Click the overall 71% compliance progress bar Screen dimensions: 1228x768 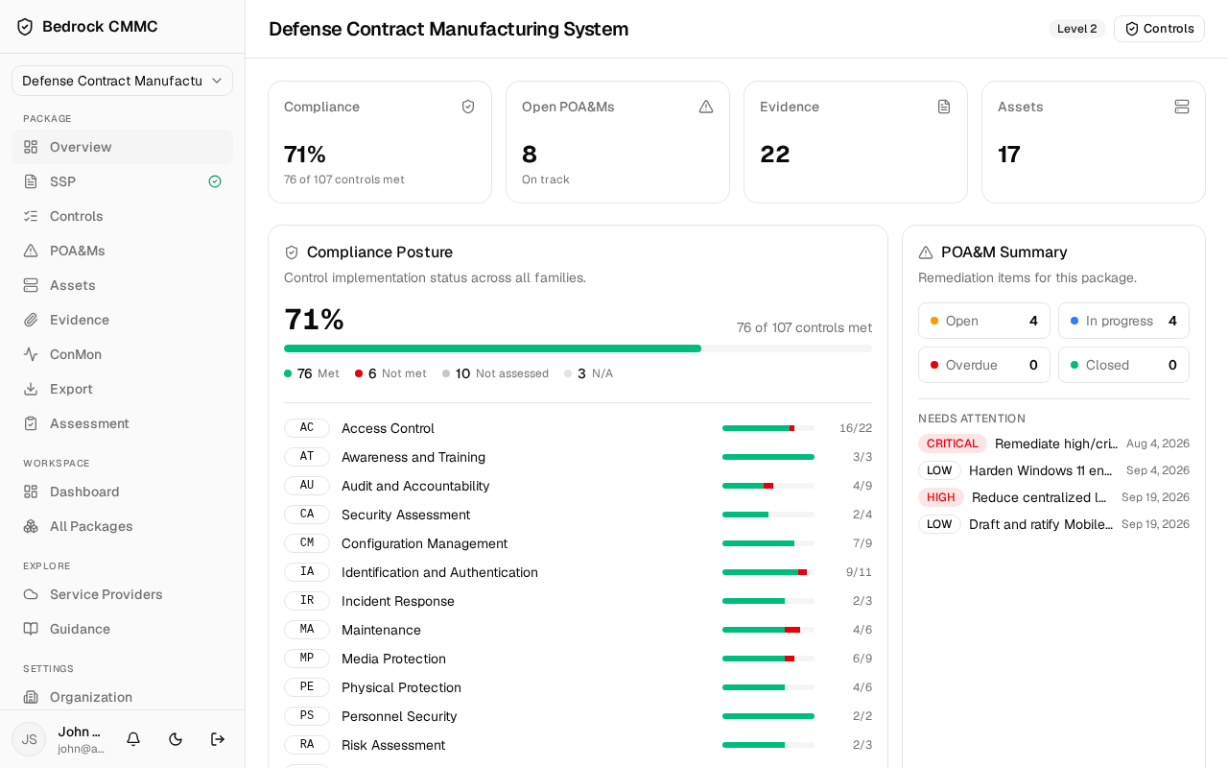click(x=578, y=348)
